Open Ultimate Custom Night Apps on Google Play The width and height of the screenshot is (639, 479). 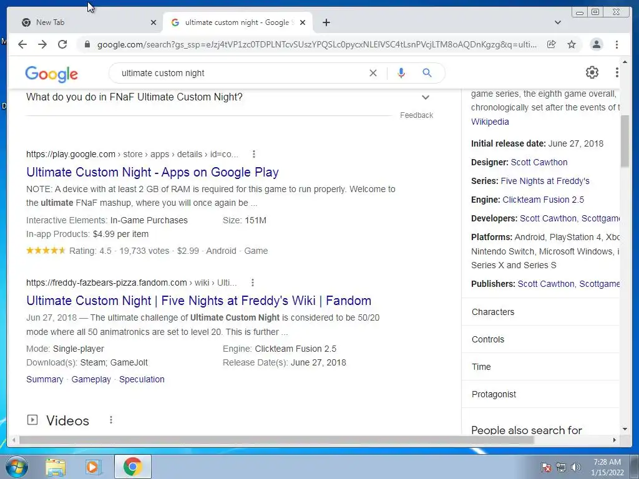tap(152, 172)
